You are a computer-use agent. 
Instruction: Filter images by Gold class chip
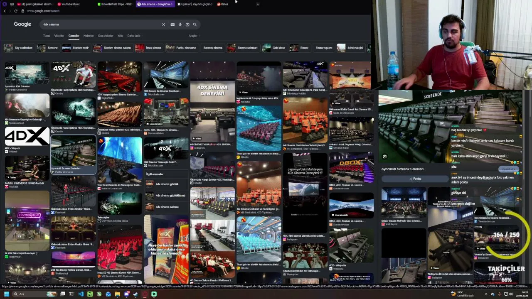[274, 48]
